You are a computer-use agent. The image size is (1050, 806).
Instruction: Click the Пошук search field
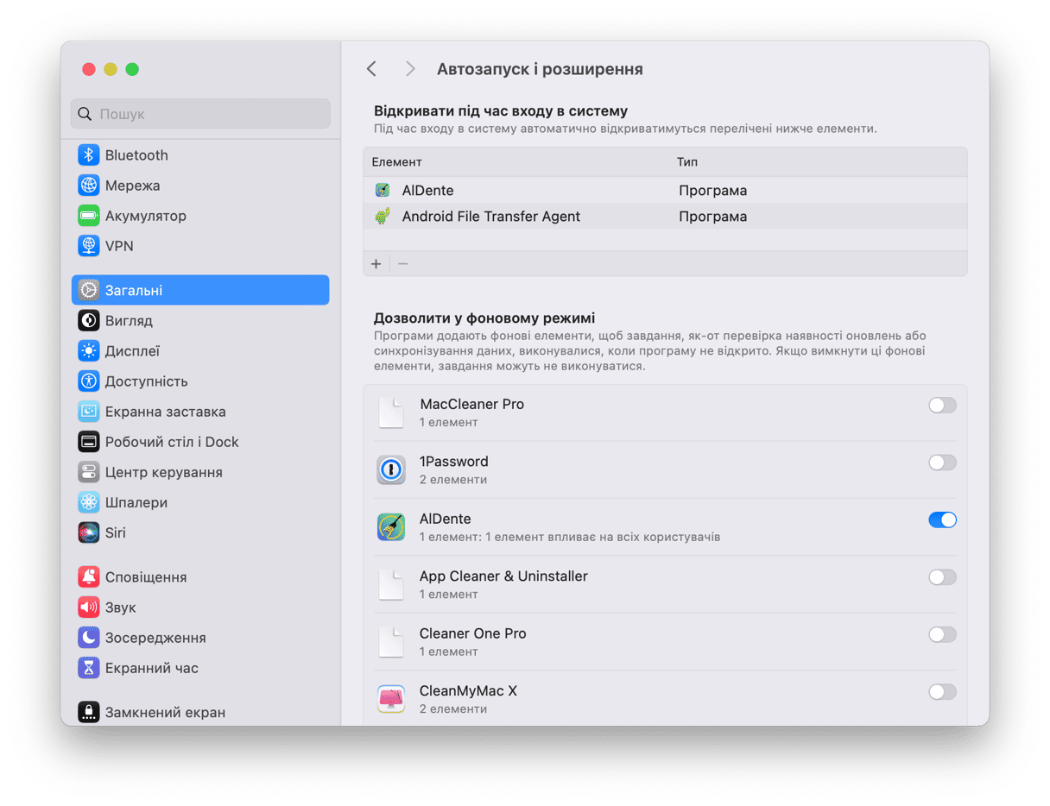[x=200, y=114]
